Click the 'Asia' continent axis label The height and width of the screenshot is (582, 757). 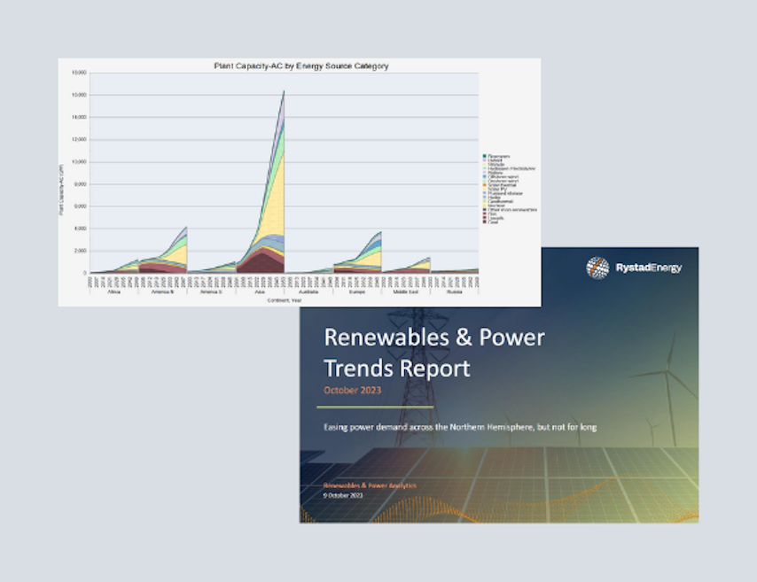coord(260,292)
